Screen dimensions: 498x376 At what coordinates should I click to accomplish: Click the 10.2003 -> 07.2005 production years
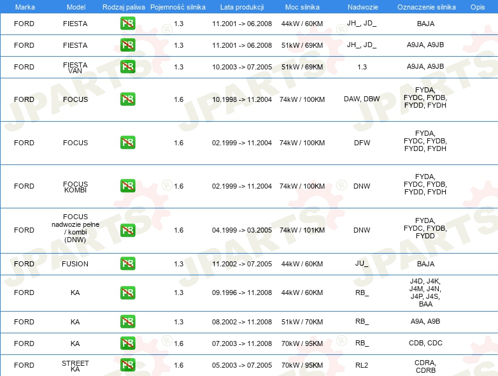[242, 67]
